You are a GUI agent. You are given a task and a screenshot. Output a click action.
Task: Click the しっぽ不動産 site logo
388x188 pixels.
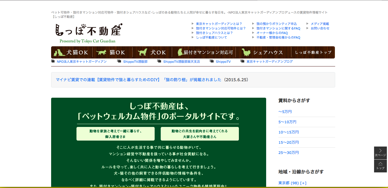tap(89, 30)
